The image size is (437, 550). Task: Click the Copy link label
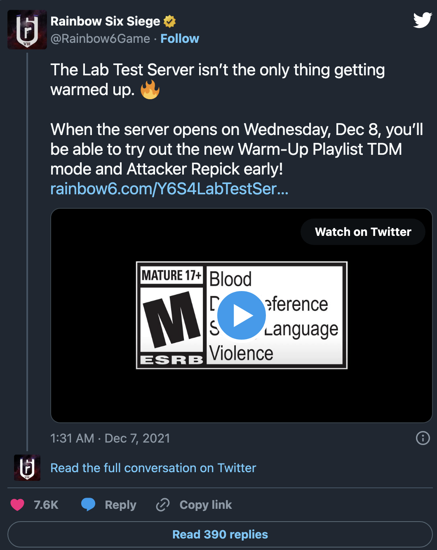(206, 505)
